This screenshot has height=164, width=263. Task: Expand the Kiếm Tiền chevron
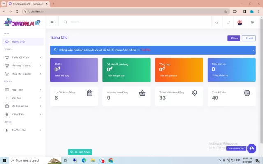pyautogui.click(x=40, y=114)
